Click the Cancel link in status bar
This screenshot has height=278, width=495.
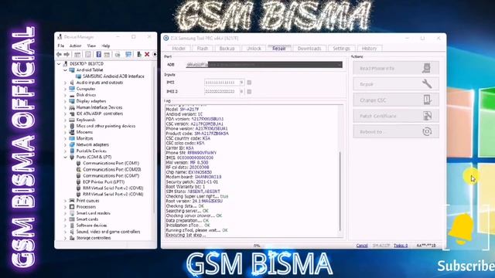[362, 246]
